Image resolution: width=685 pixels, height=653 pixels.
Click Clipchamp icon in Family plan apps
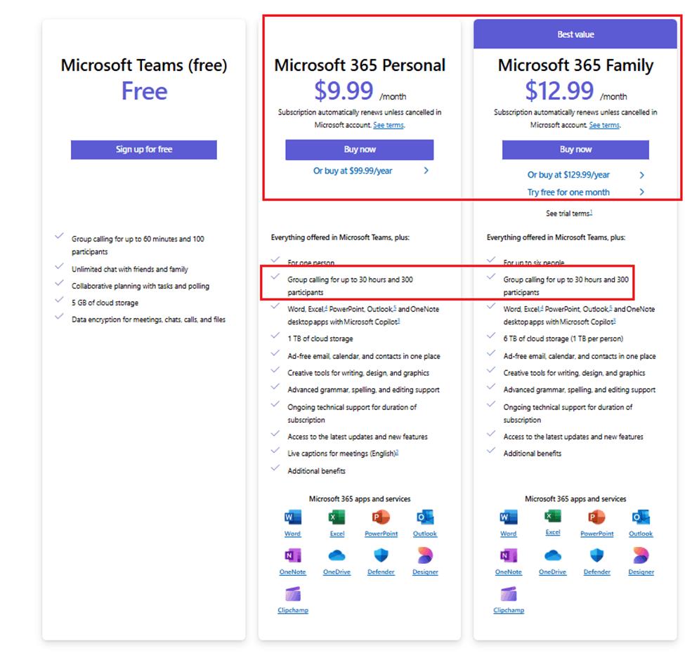pyautogui.click(x=509, y=594)
